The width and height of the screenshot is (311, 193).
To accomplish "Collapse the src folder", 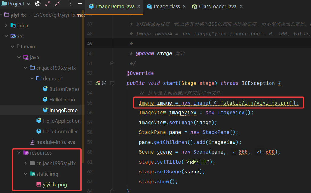I will (6, 36).
